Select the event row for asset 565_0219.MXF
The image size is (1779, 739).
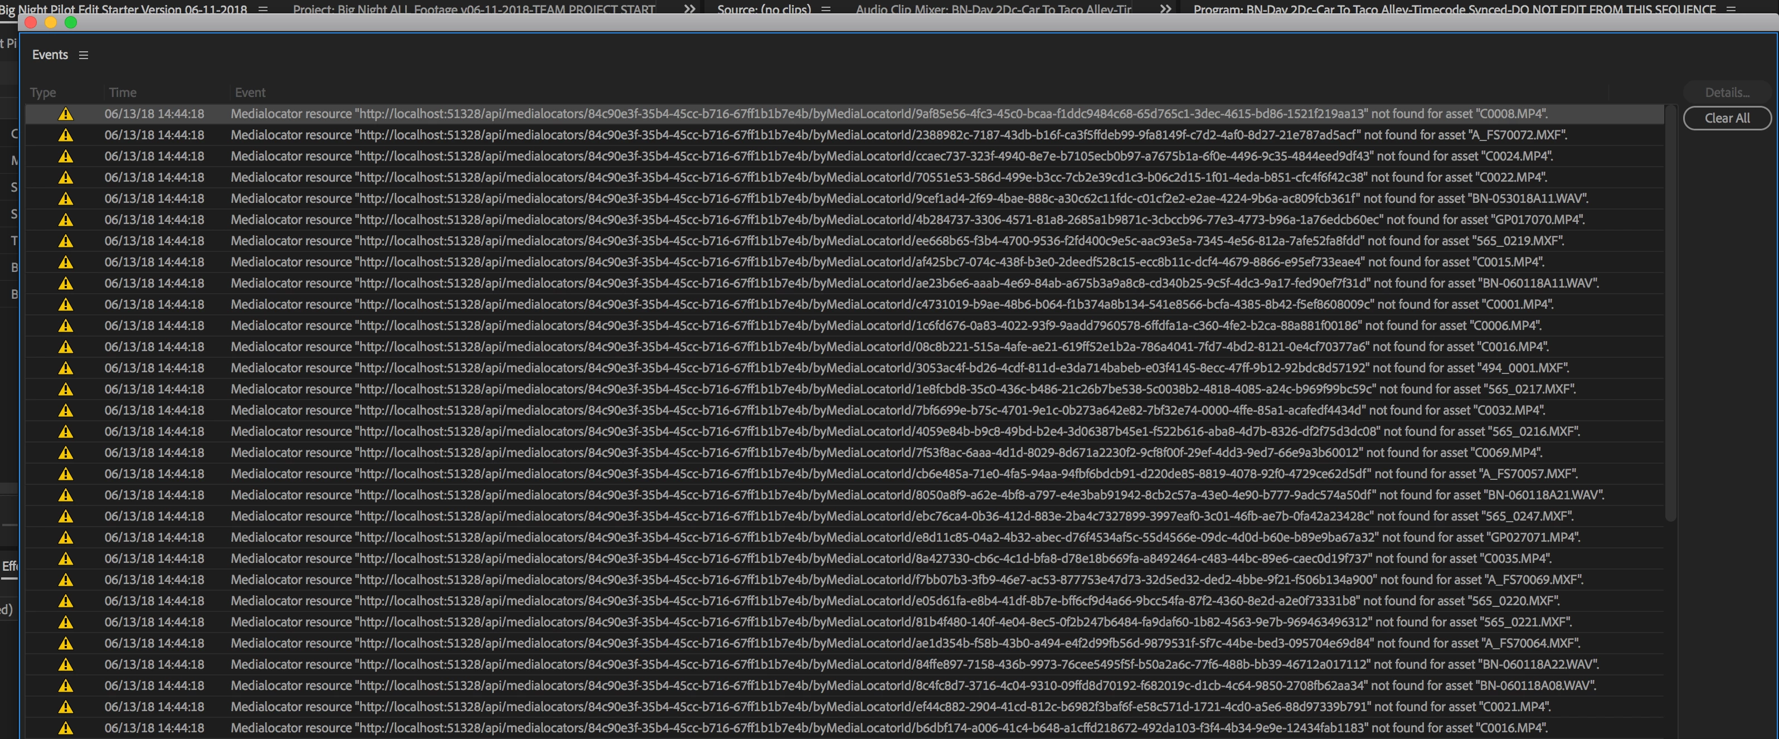(x=829, y=241)
